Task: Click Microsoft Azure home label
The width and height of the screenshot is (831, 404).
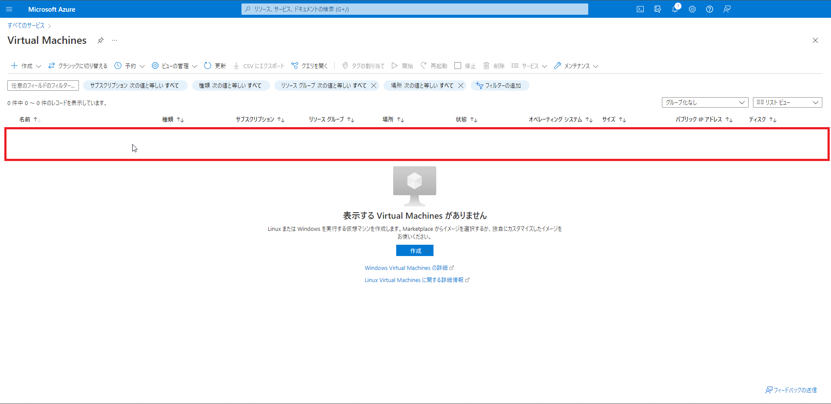Action: click(52, 9)
